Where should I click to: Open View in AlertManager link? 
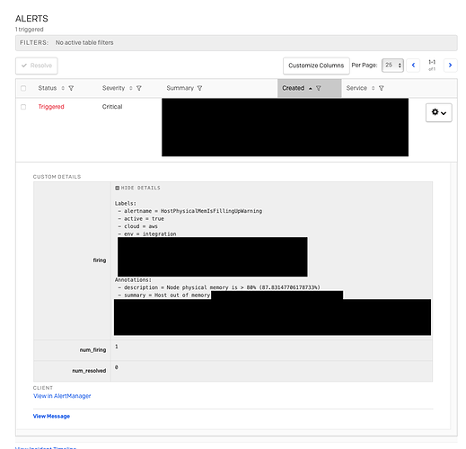click(62, 396)
